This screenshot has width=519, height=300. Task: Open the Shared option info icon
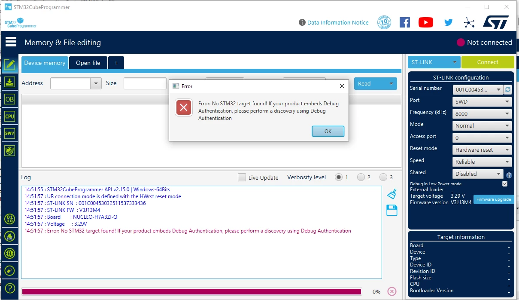click(x=509, y=175)
